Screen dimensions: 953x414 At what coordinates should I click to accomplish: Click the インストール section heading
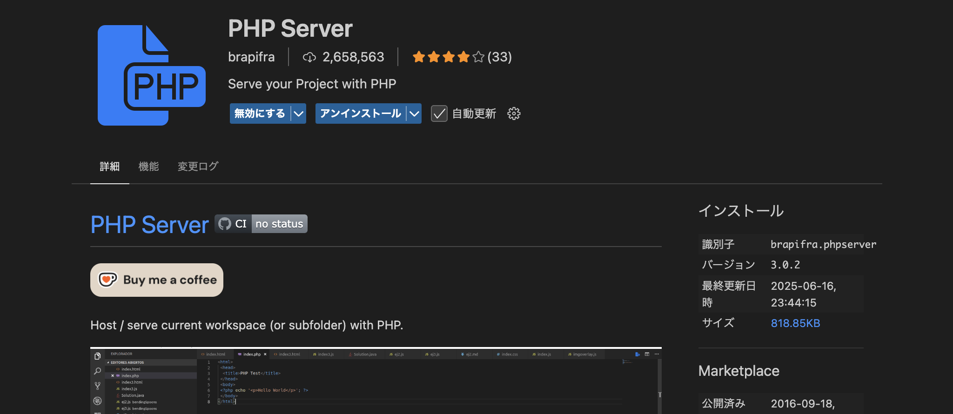(741, 211)
